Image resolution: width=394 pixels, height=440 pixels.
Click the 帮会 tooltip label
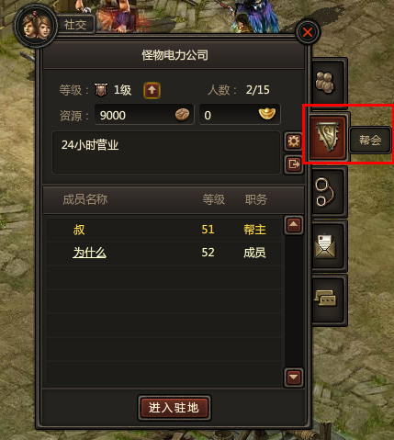point(370,141)
